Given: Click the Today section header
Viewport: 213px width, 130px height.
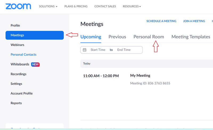Looking at the screenshot, I should [147, 64].
